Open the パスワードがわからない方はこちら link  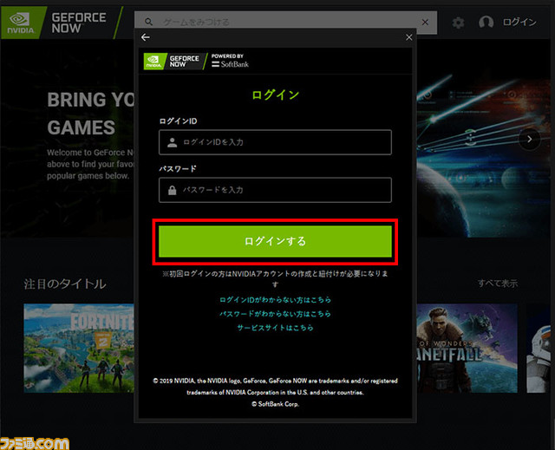[x=275, y=314]
